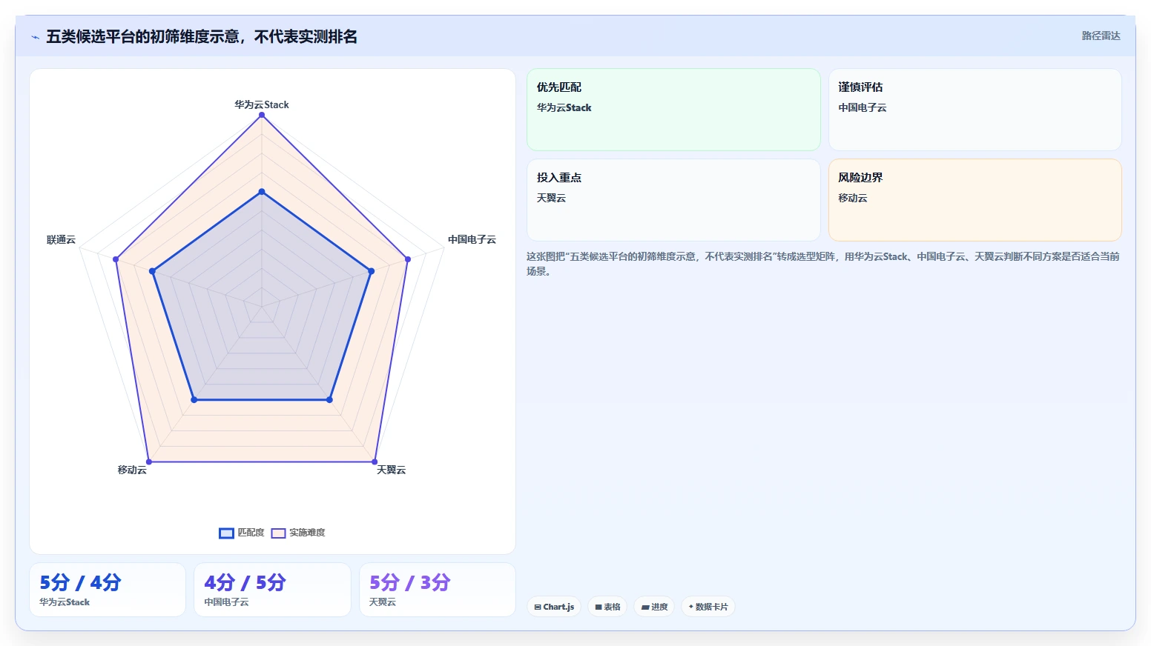
Task: Select the blue 匹配度 point on the 联通云 axis
Action: 152,271
